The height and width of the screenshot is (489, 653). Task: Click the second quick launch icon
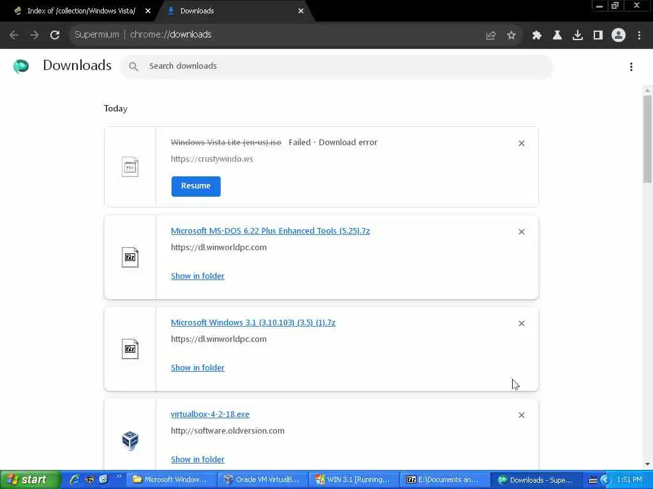(89, 480)
